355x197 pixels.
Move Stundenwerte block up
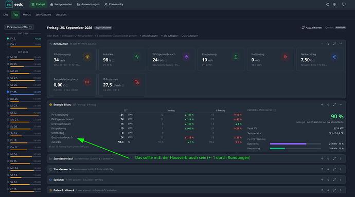coord(322,169)
